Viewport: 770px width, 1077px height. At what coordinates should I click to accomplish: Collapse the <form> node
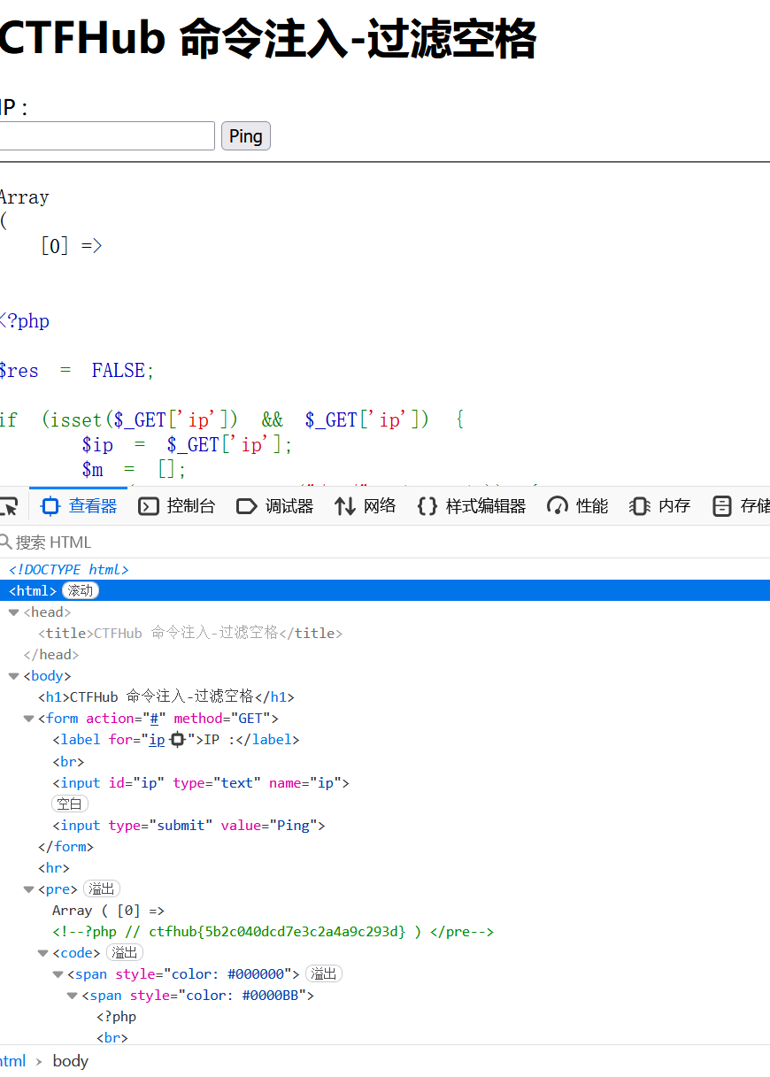point(28,719)
